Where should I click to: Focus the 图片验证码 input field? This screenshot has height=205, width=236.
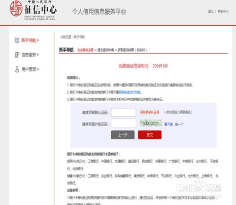point(123,123)
